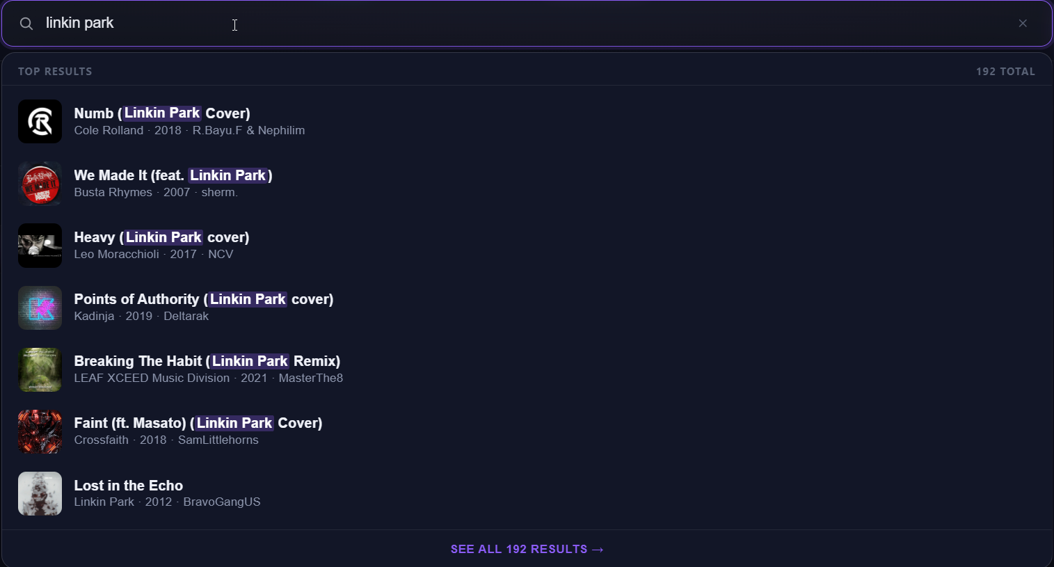Click See All 192 Results link
1054x567 pixels.
(527, 550)
